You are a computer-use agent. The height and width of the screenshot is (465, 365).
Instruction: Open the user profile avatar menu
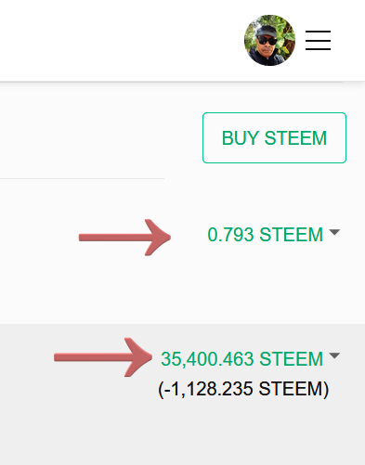269,40
